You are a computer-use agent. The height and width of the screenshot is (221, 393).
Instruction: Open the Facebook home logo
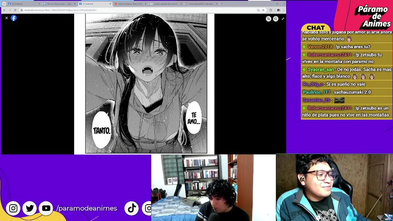coord(14,18)
